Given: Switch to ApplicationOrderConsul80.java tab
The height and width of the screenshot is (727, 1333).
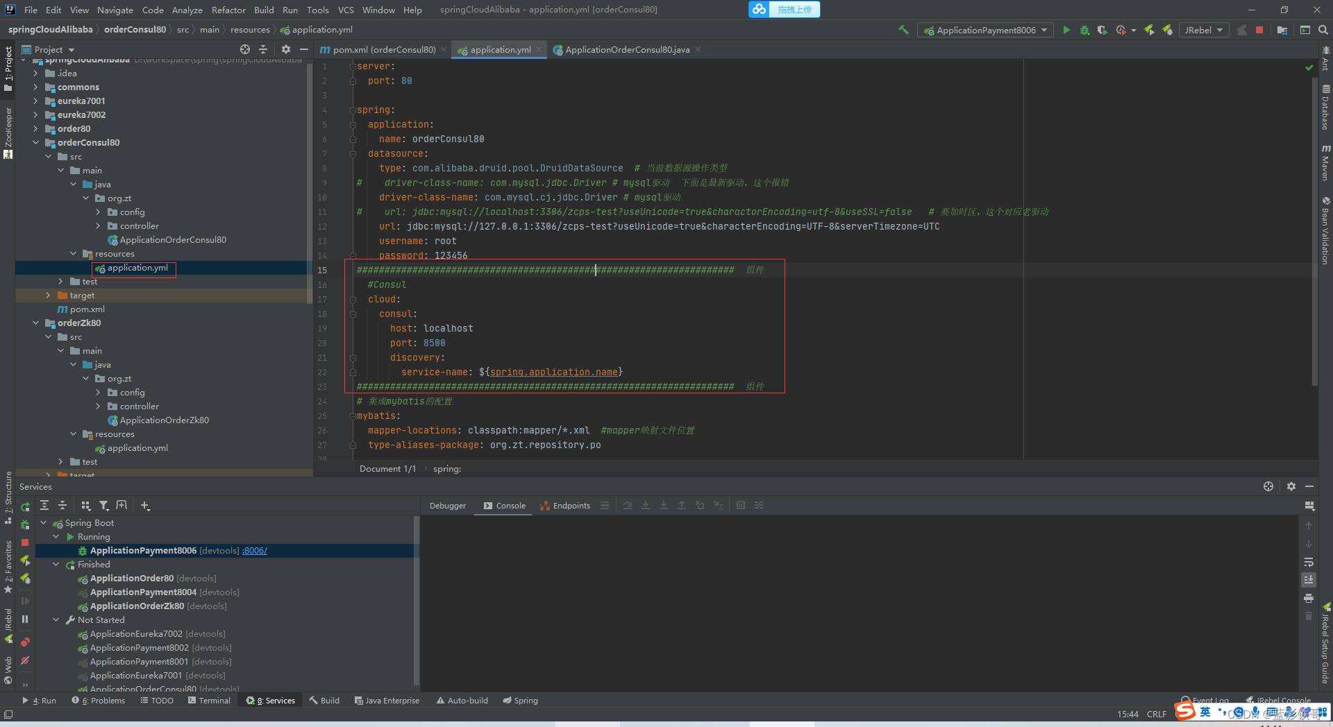Looking at the screenshot, I should tap(627, 49).
